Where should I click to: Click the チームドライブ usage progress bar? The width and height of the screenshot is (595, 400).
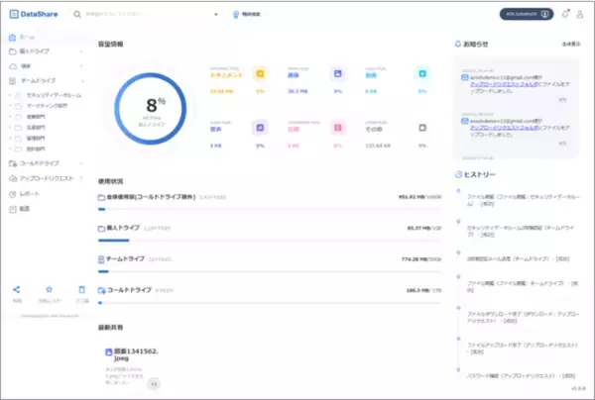pyautogui.click(x=270, y=271)
